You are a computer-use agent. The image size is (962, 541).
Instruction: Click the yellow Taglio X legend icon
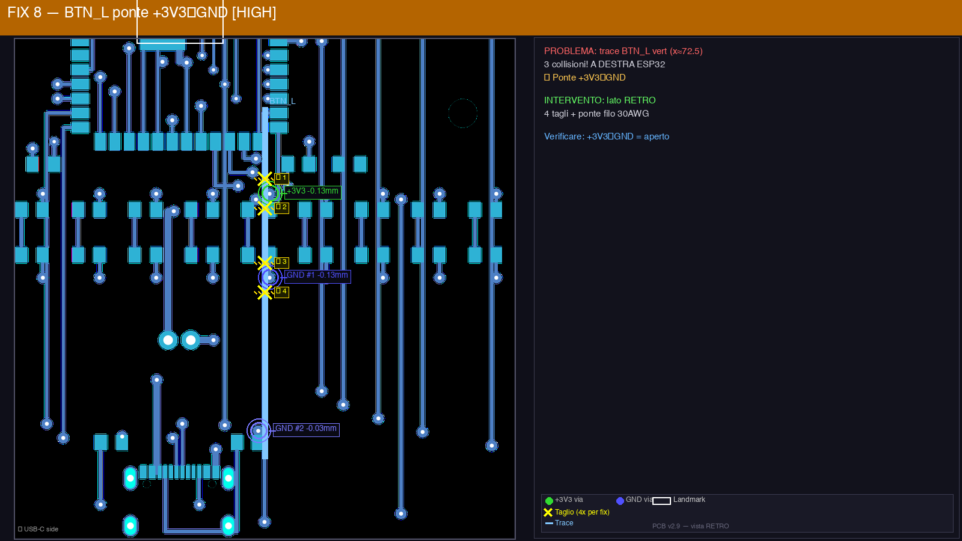coord(548,512)
